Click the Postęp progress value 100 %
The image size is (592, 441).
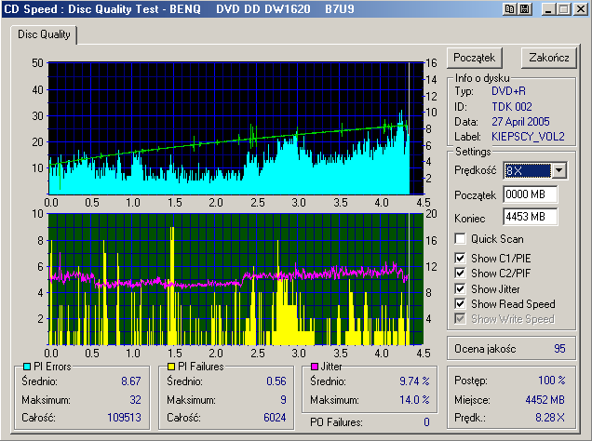tap(552, 381)
